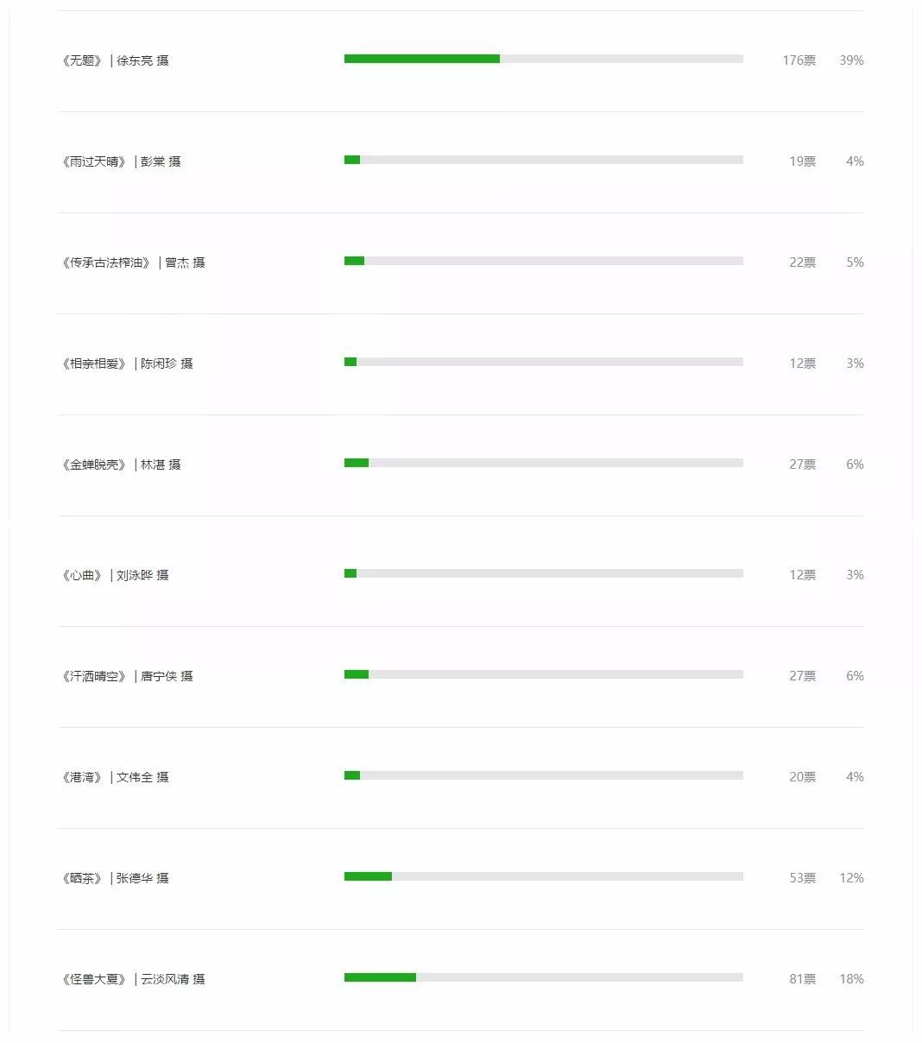Select the 《无题》徐东亮 entry

pyautogui.click(x=461, y=60)
